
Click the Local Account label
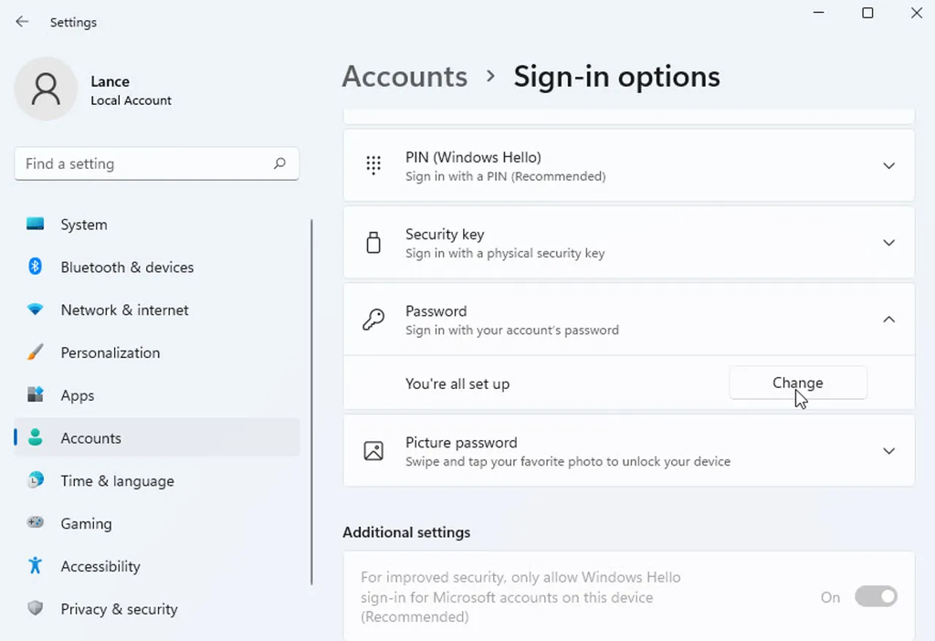[131, 100]
